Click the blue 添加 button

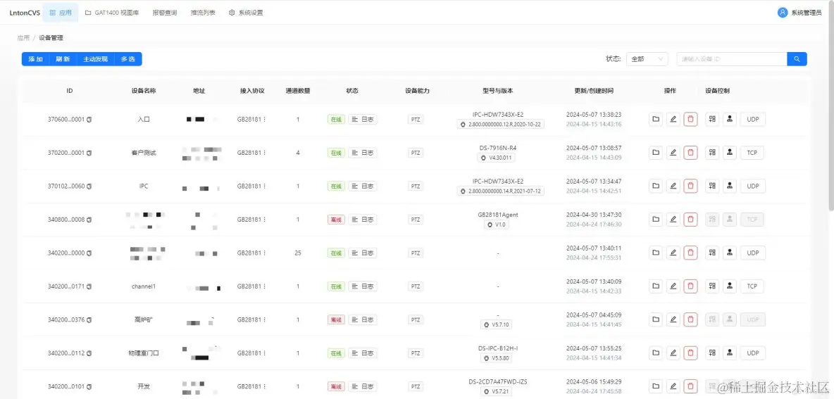[x=36, y=59]
